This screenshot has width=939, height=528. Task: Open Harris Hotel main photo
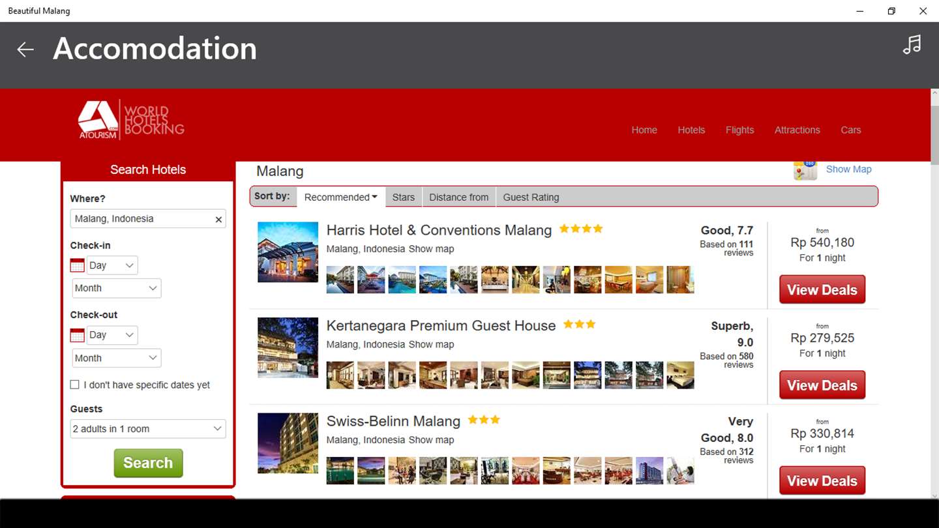click(288, 252)
